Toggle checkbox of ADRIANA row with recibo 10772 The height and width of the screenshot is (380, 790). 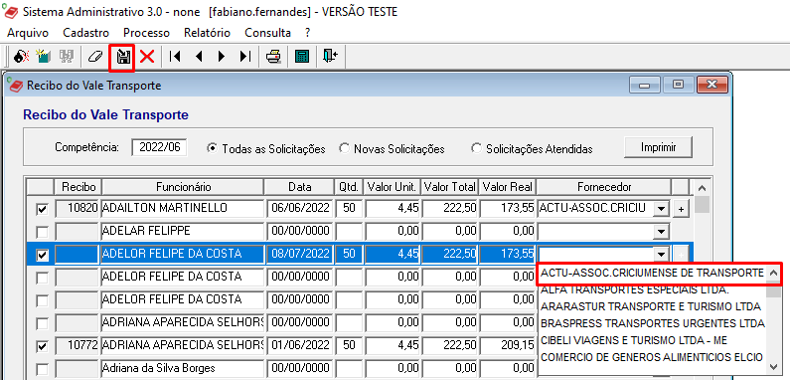point(43,346)
